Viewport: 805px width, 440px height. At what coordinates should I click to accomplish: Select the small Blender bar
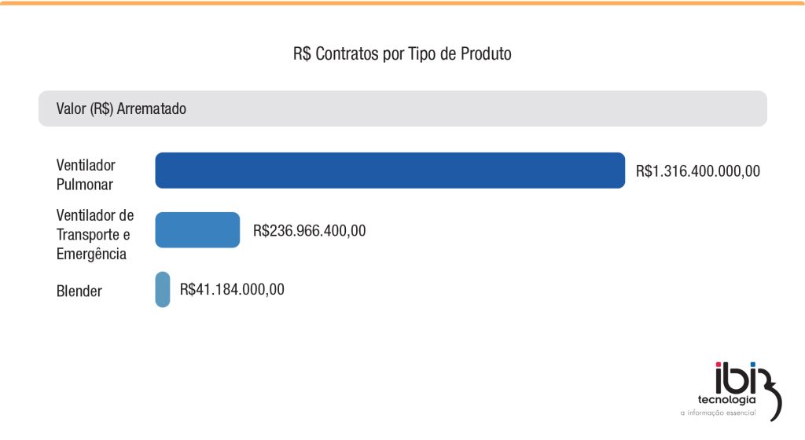[163, 289]
